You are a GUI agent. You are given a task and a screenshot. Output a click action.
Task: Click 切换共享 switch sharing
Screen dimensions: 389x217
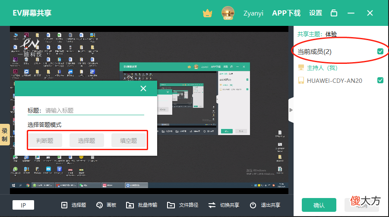[224, 205]
